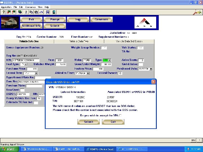Click Submit in the OOS dialog

point(89,122)
